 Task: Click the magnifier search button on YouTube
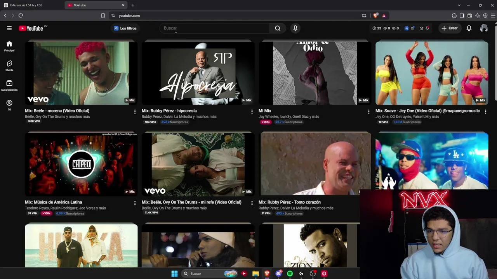pyautogui.click(x=278, y=28)
